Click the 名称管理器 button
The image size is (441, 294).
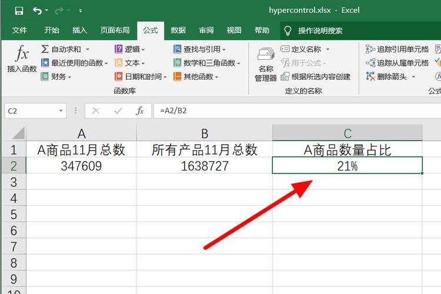266,65
